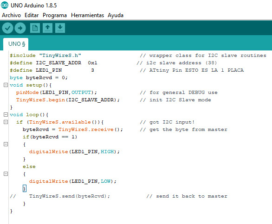Image resolution: width=272 pixels, height=224 pixels.
Task: Fold the else brace block with LOW
Action: [x=6, y=174]
